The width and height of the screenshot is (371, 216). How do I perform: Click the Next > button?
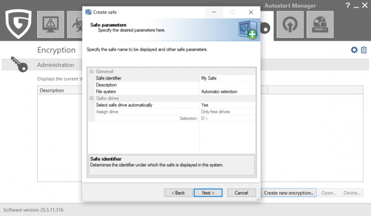208,193
